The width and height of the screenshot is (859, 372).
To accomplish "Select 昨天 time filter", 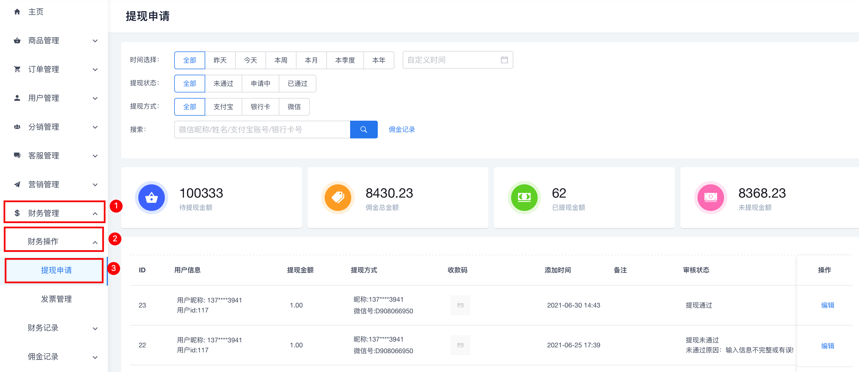I will coord(220,60).
